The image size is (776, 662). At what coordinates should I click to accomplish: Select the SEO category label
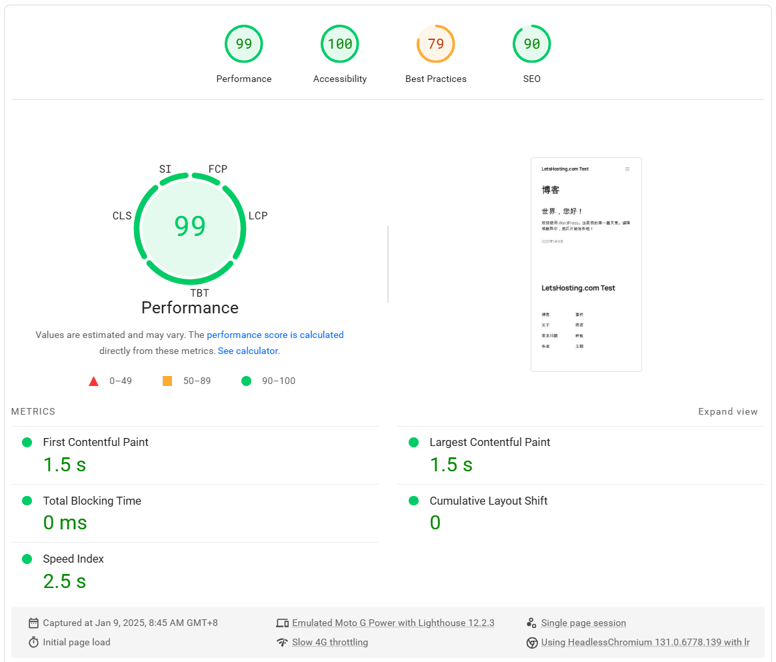click(531, 79)
